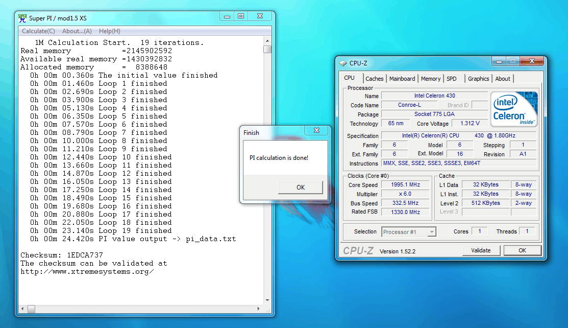The width and height of the screenshot is (568, 328).
Task: Click the Validate button in CPU-Z
Action: (481, 250)
